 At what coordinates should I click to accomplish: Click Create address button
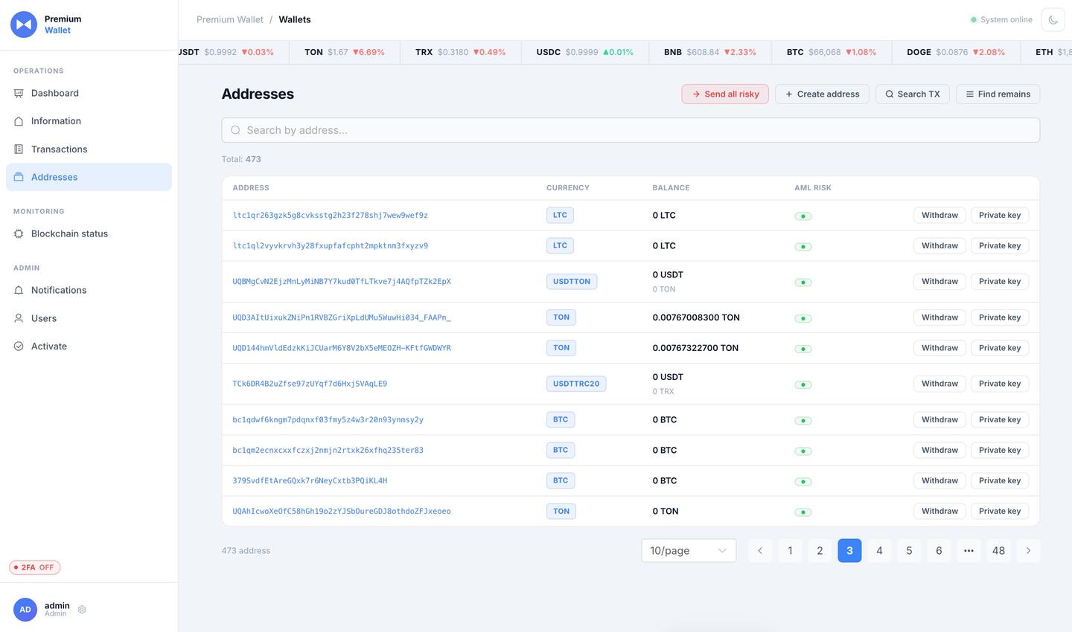pos(822,94)
